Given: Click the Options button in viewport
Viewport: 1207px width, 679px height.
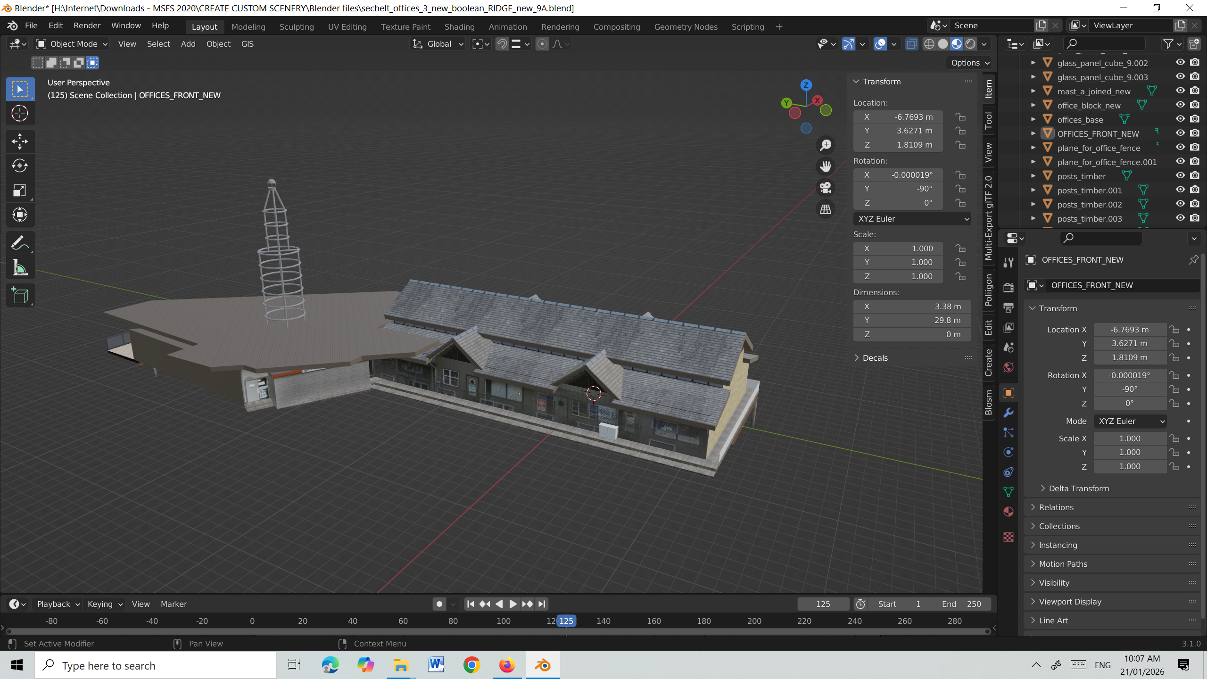Looking at the screenshot, I should pyautogui.click(x=970, y=63).
